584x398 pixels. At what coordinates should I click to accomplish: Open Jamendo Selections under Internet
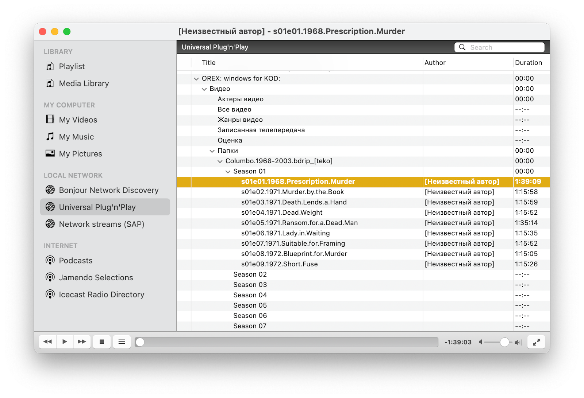[96, 277]
